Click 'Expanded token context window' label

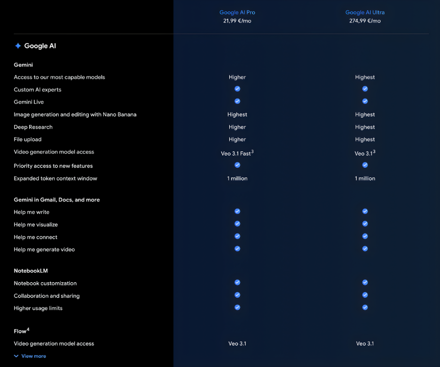55,178
